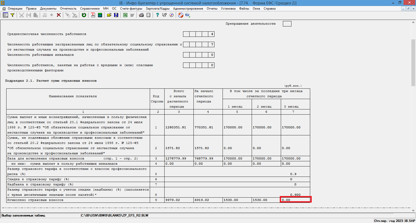
Task: Click the question mark help icon
Action: click(157, 15)
